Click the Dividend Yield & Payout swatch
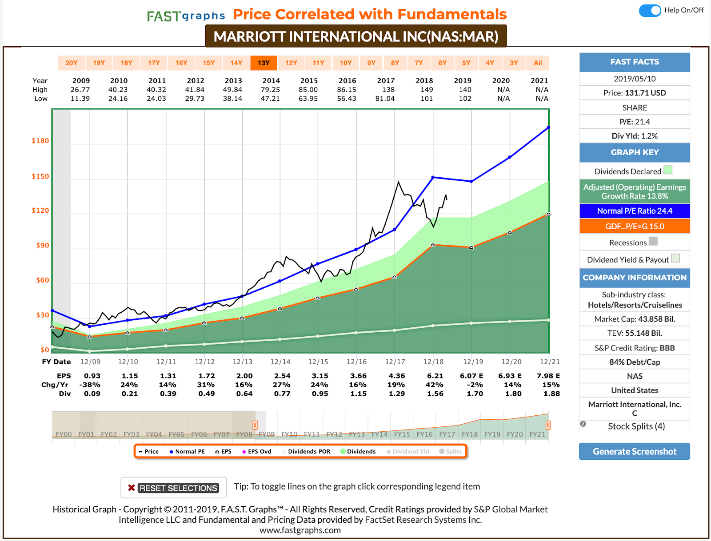Image resolution: width=711 pixels, height=541 pixels. click(675, 258)
